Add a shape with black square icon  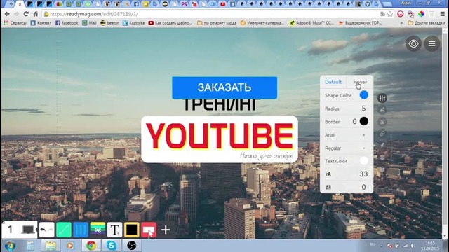point(131,230)
